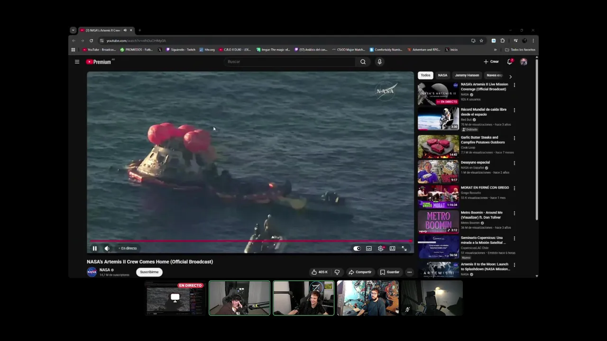Image resolution: width=607 pixels, height=341 pixels.
Task: Toggle the autoplay switch in player
Action: (x=357, y=248)
